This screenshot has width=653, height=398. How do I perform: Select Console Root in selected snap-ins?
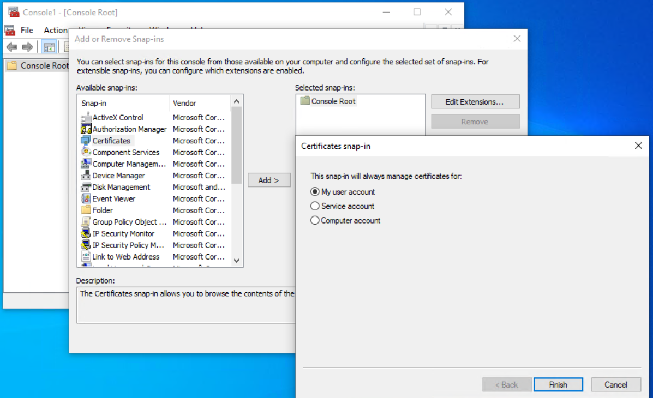333,101
